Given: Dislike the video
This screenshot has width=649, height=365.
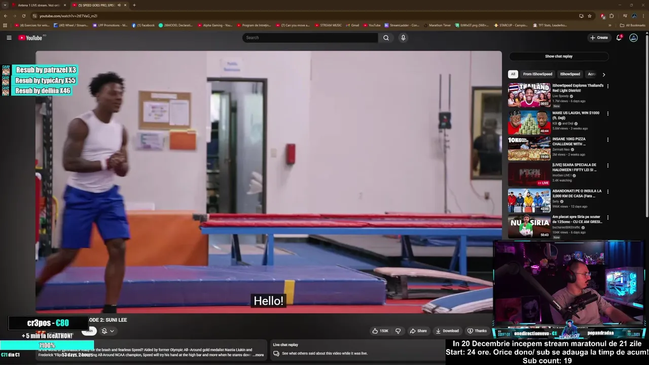Looking at the screenshot, I should pyautogui.click(x=398, y=331).
